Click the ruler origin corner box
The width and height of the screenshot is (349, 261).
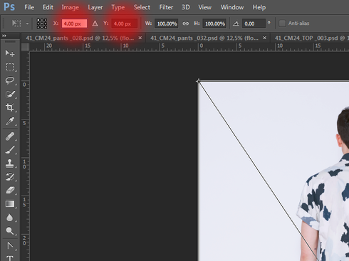click(x=25, y=47)
